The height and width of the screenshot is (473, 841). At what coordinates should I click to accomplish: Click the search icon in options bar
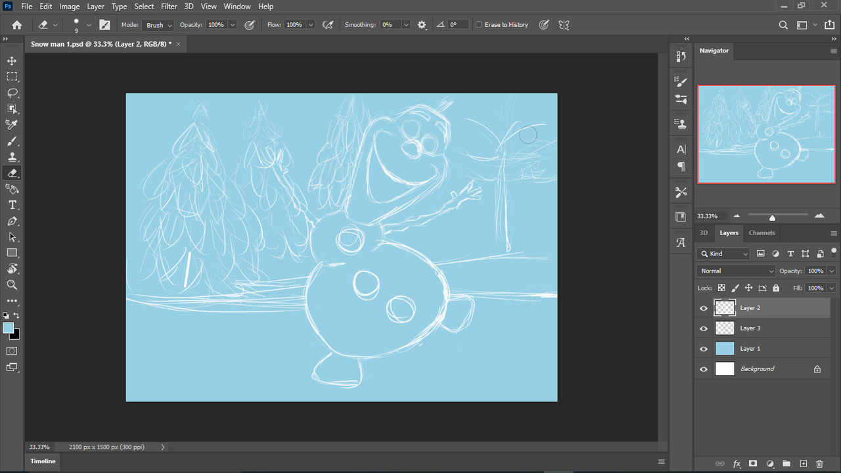click(783, 25)
